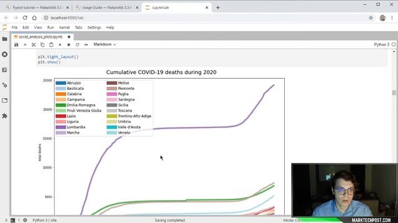Click the JupyterLab logo icon
398x223 pixels.
[4, 27]
